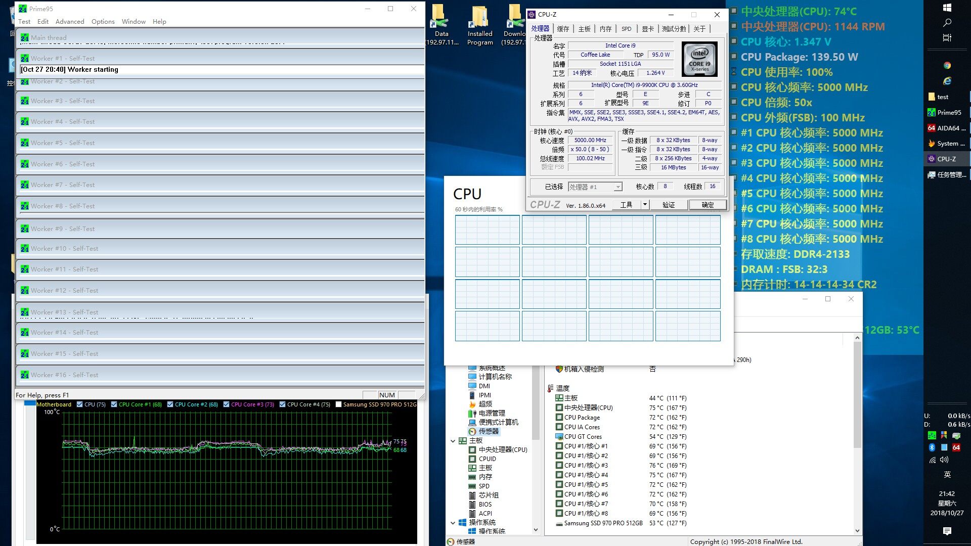Open the Test menu in Prime95

click(x=24, y=22)
